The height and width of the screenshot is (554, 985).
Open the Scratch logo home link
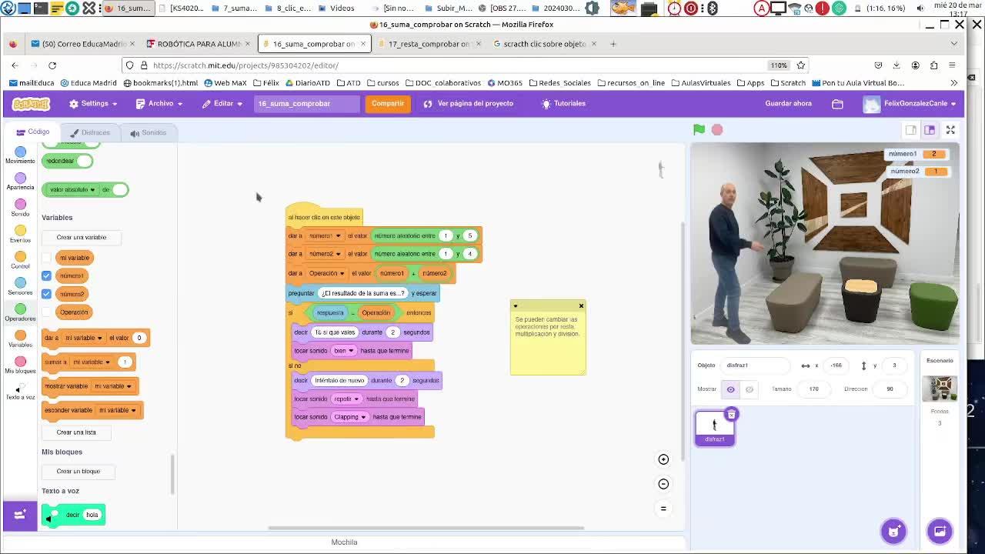[x=31, y=104]
